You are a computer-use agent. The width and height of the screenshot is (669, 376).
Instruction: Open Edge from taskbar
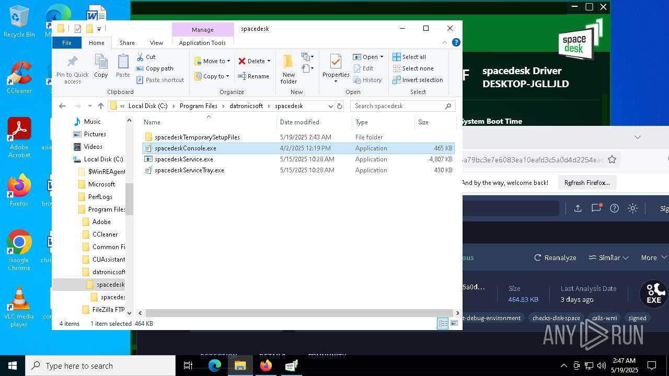[215, 366]
